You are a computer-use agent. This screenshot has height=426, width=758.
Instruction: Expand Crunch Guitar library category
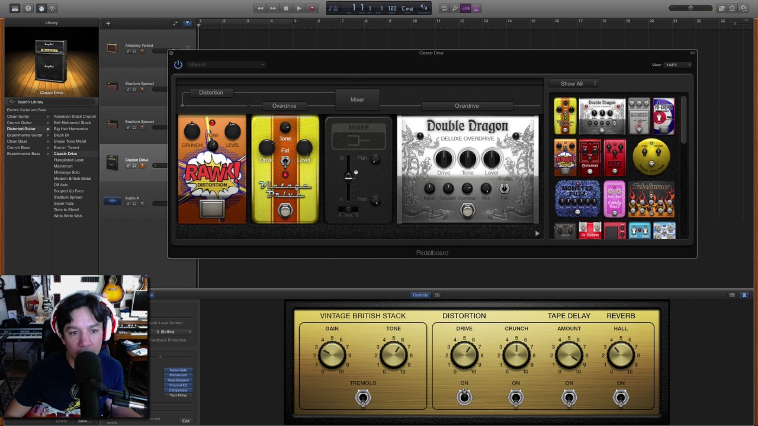click(27, 122)
